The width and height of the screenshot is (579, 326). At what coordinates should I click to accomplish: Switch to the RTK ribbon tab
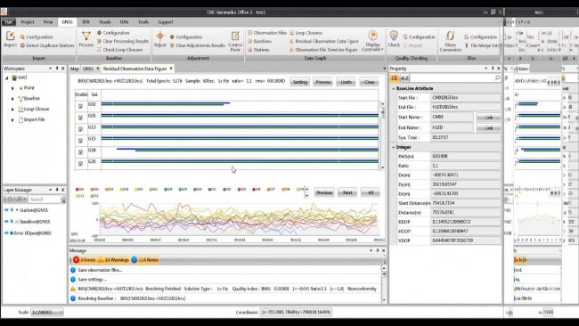(86, 22)
